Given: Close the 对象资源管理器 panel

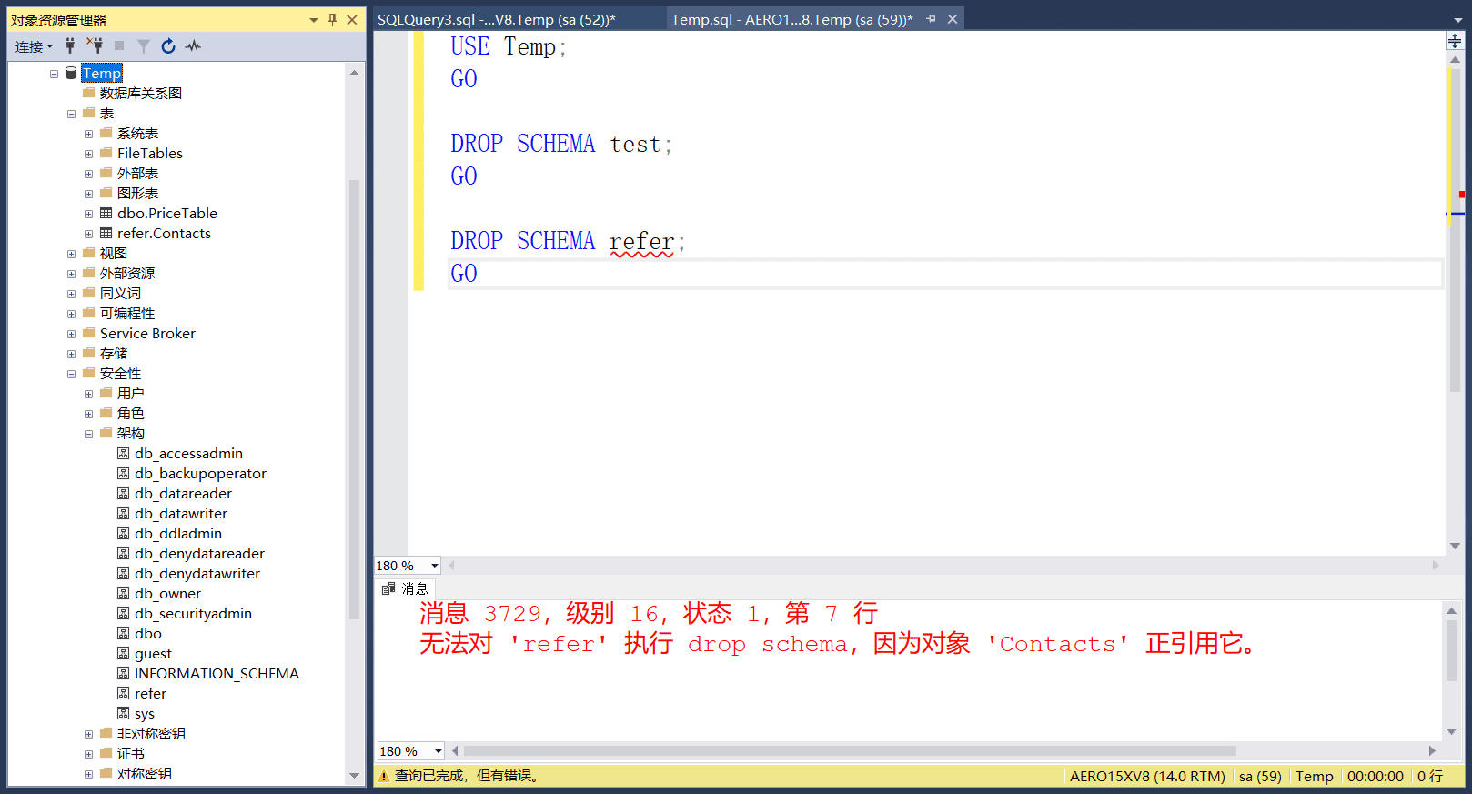Looking at the screenshot, I should [x=352, y=20].
